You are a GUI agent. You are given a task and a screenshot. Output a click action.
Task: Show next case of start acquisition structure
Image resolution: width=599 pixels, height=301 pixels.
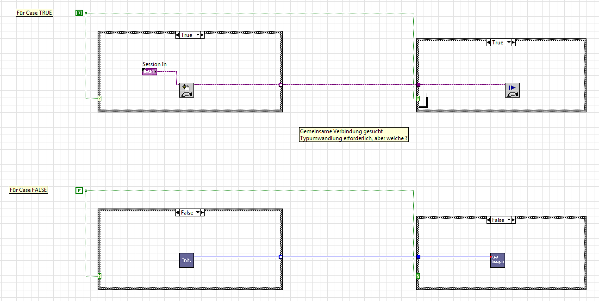click(514, 43)
